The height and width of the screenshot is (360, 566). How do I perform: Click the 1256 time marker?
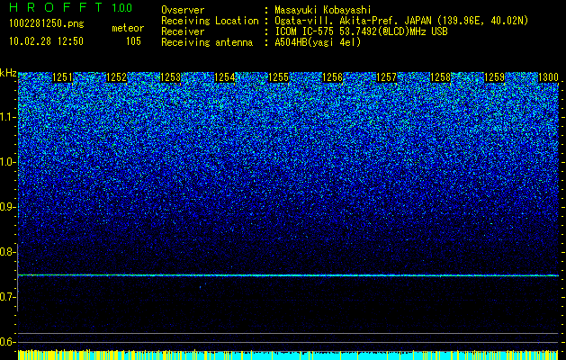[x=332, y=77]
